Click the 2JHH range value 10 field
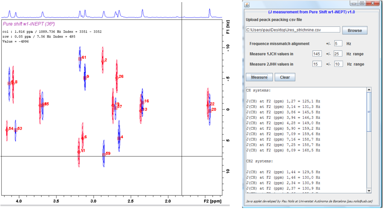 [338, 64]
